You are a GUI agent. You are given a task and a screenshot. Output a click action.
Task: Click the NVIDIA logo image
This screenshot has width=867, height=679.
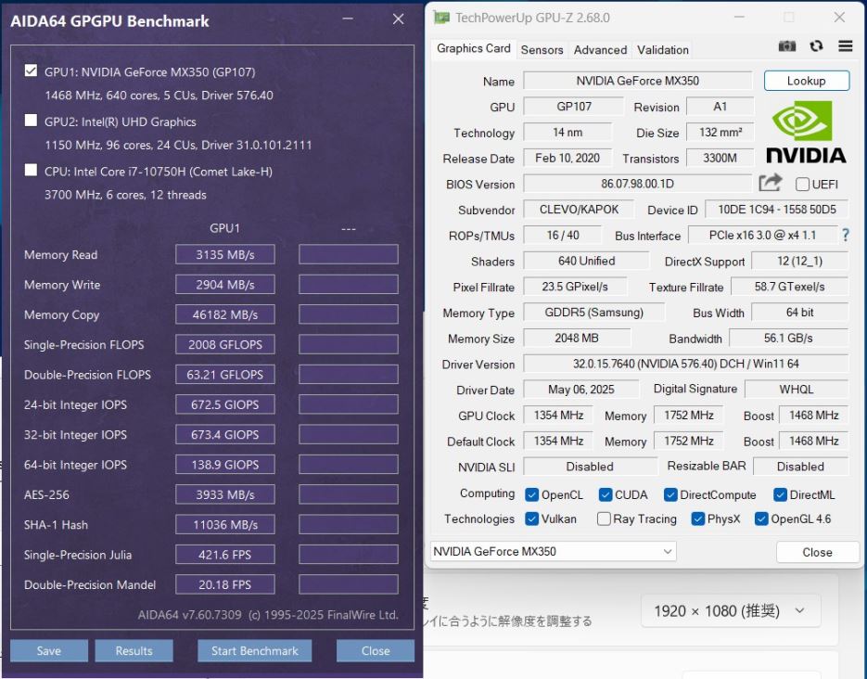[x=805, y=133]
